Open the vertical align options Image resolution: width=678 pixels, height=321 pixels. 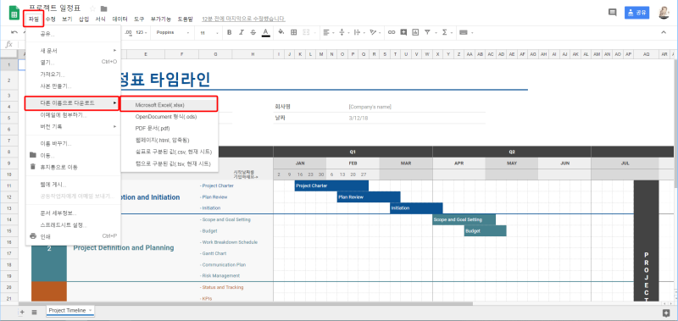[343, 32]
